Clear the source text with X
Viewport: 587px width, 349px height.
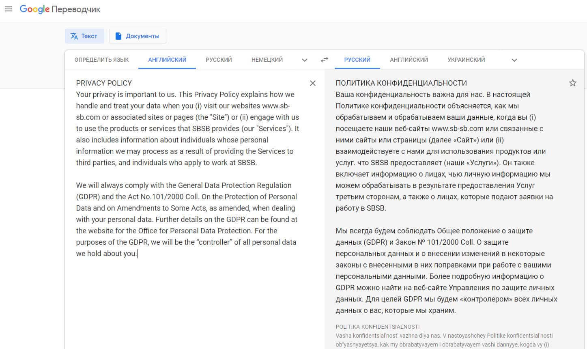tap(313, 83)
